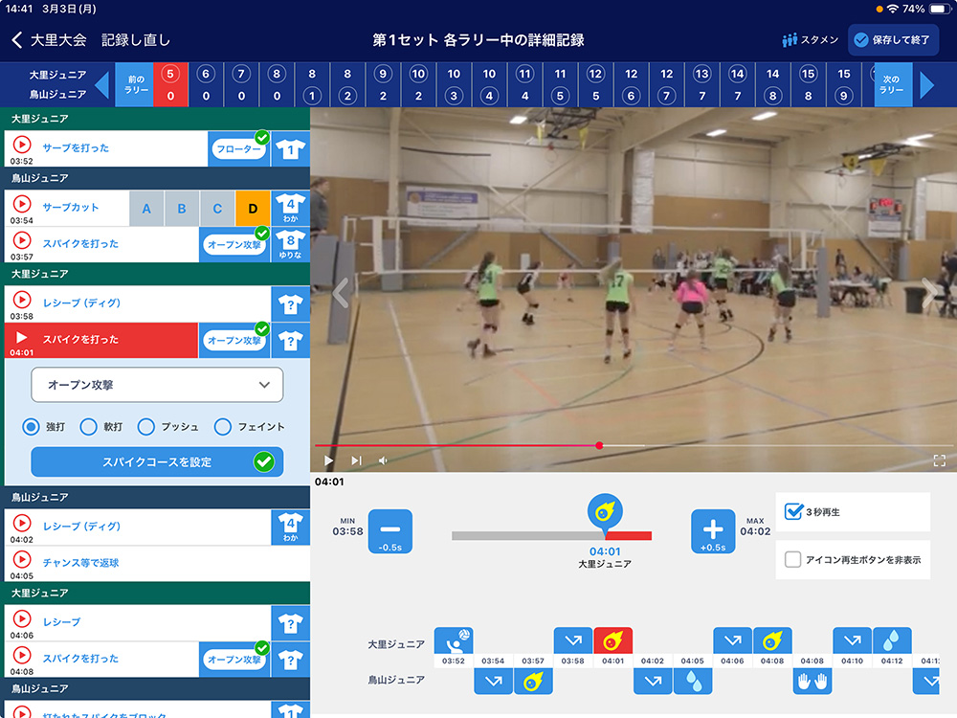Play the video with the play icon
Viewport: 957px width, 718px height.
point(329,460)
